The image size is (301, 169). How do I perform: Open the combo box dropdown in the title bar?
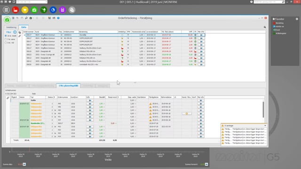[x=46, y=2]
